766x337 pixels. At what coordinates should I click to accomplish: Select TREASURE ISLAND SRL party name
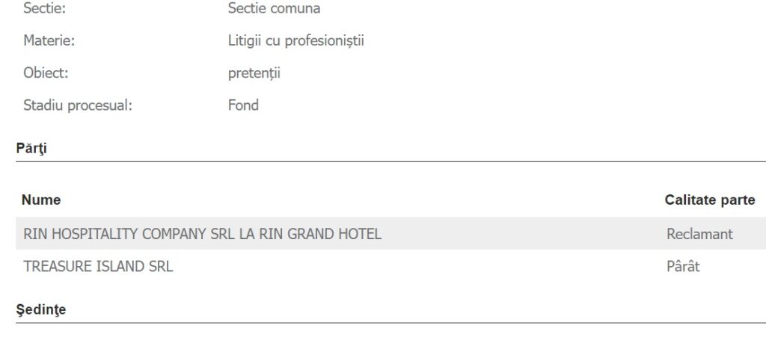98,266
